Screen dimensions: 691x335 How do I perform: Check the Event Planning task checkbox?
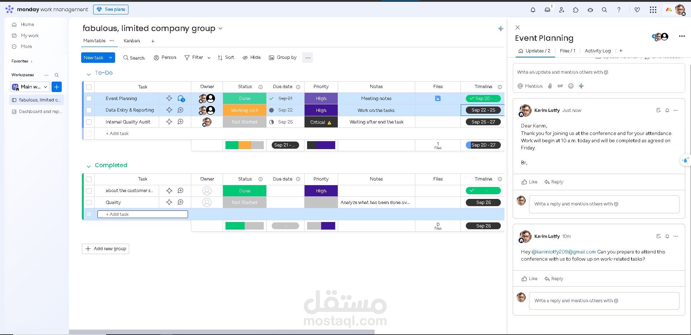point(89,99)
